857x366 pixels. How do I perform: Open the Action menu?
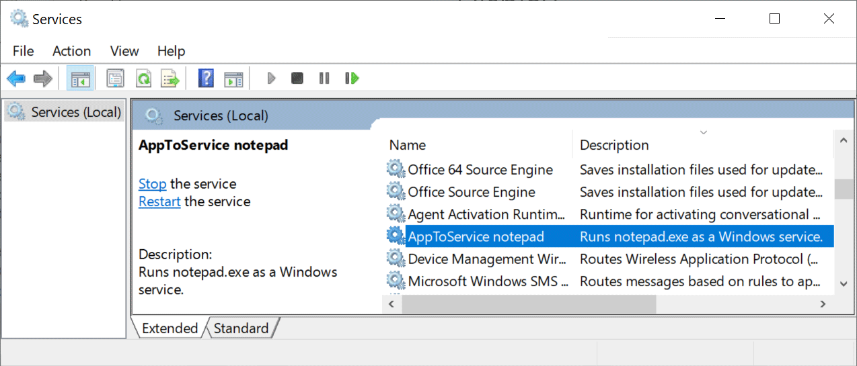pos(72,51)
